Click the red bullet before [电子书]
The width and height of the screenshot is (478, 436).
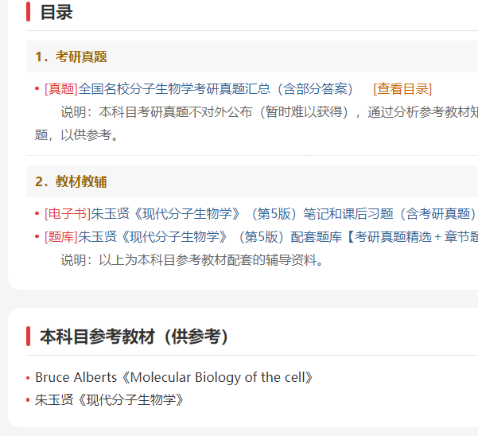pyautogui.click(x=37, y=213)
